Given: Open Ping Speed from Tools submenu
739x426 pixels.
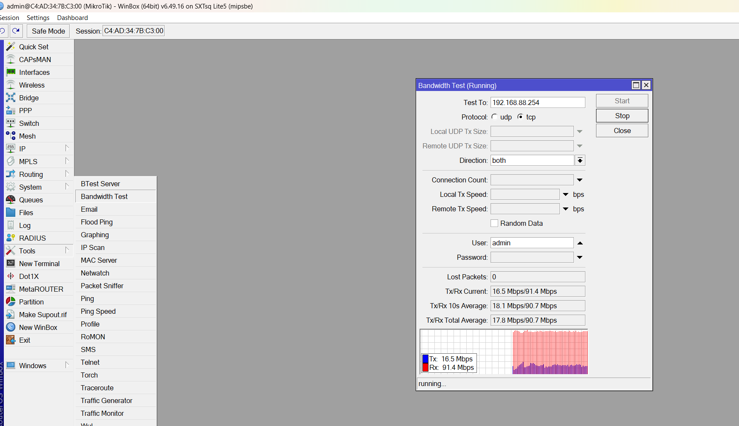Looking at the screenshot, I should 116,311.
